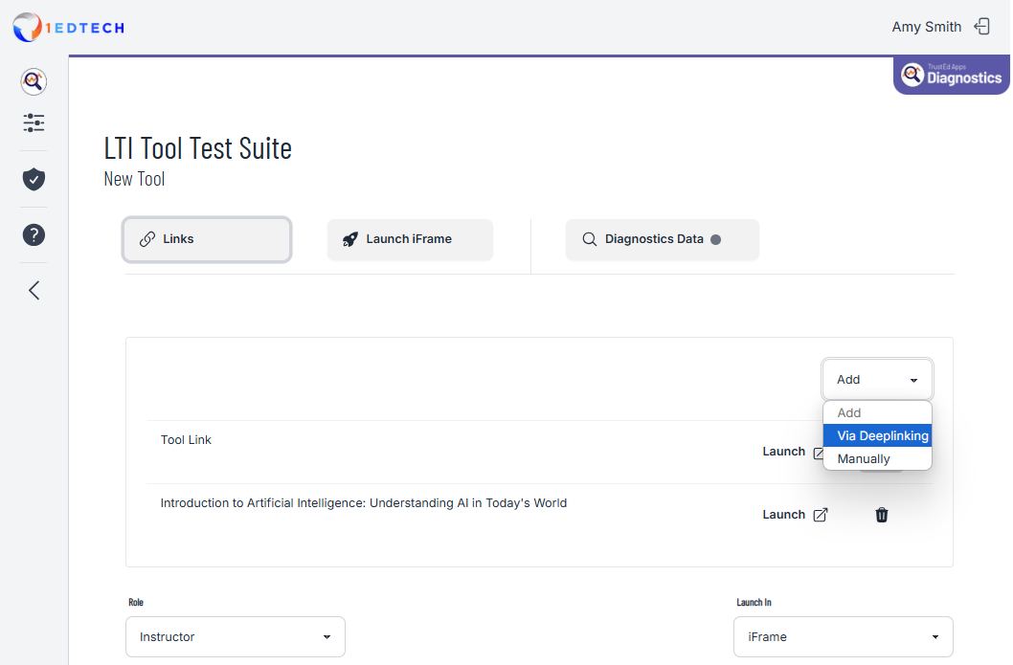Choose Via Deeplinking from the Add menu

point(877,435)
